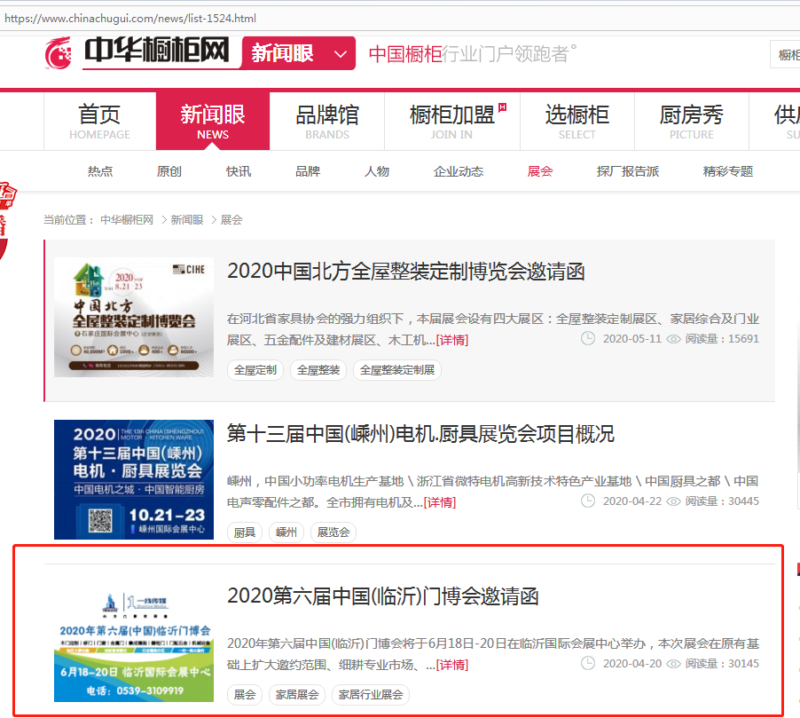Open the 北方全屋整装定制博览会 article thumbnail
Viewport: 800px width, 718px height.
(x=134, y=317)
